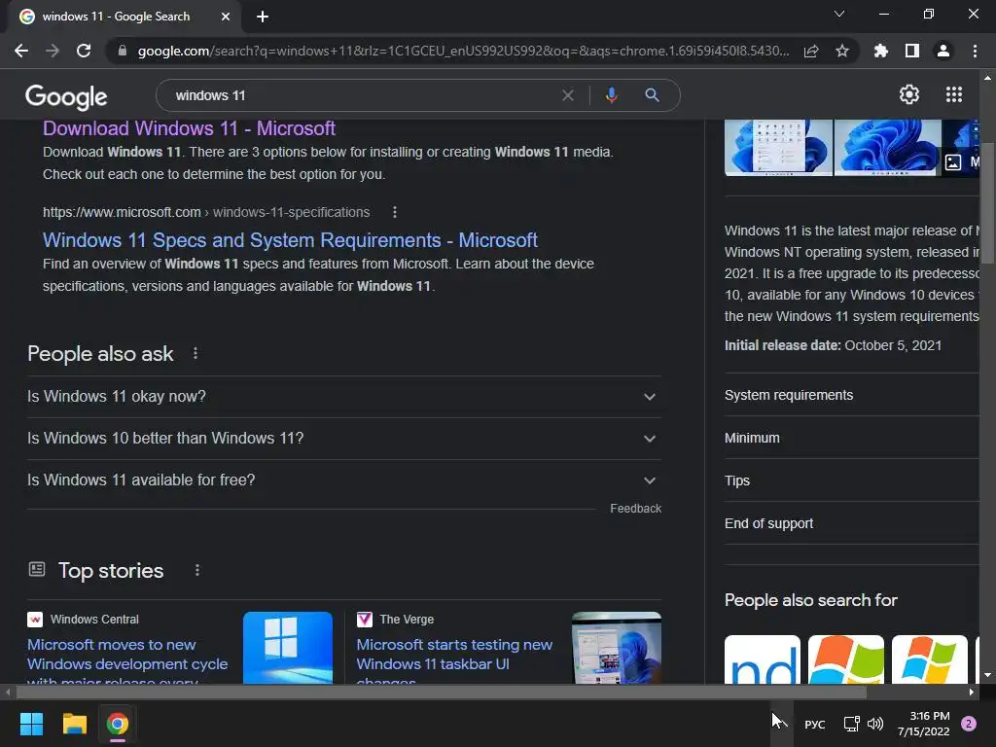Expand System requirements in knowledge panel
Screen dimensions: 996x747
852,395
